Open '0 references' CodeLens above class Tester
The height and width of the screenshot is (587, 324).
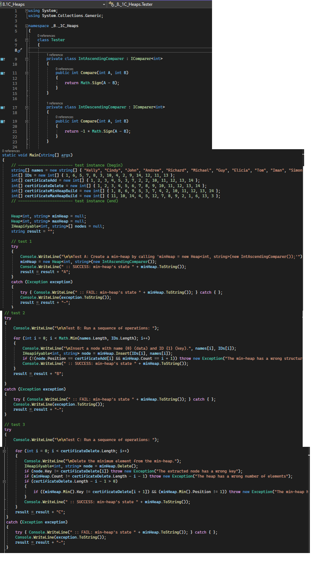(x=46, y=36)
